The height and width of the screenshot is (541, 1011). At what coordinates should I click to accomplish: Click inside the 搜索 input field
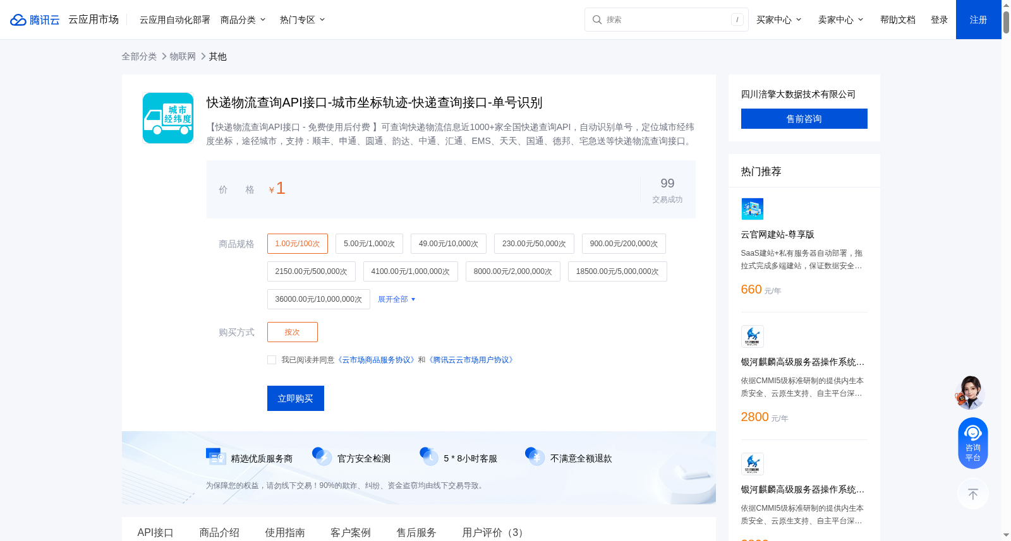pos(667,20)
